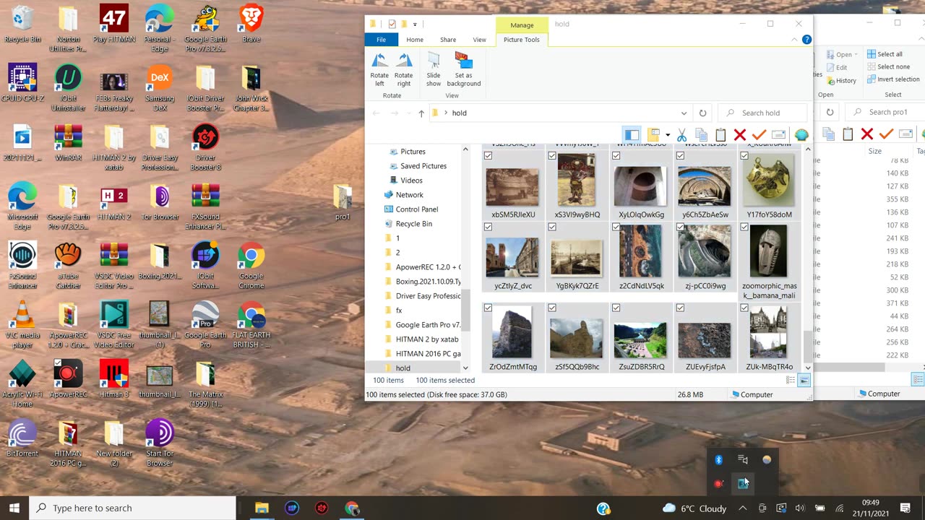Uncheck the Y17foYS8doM image checkbox
The height and width of the screenshot is (520, 925).
coord(744,155)
